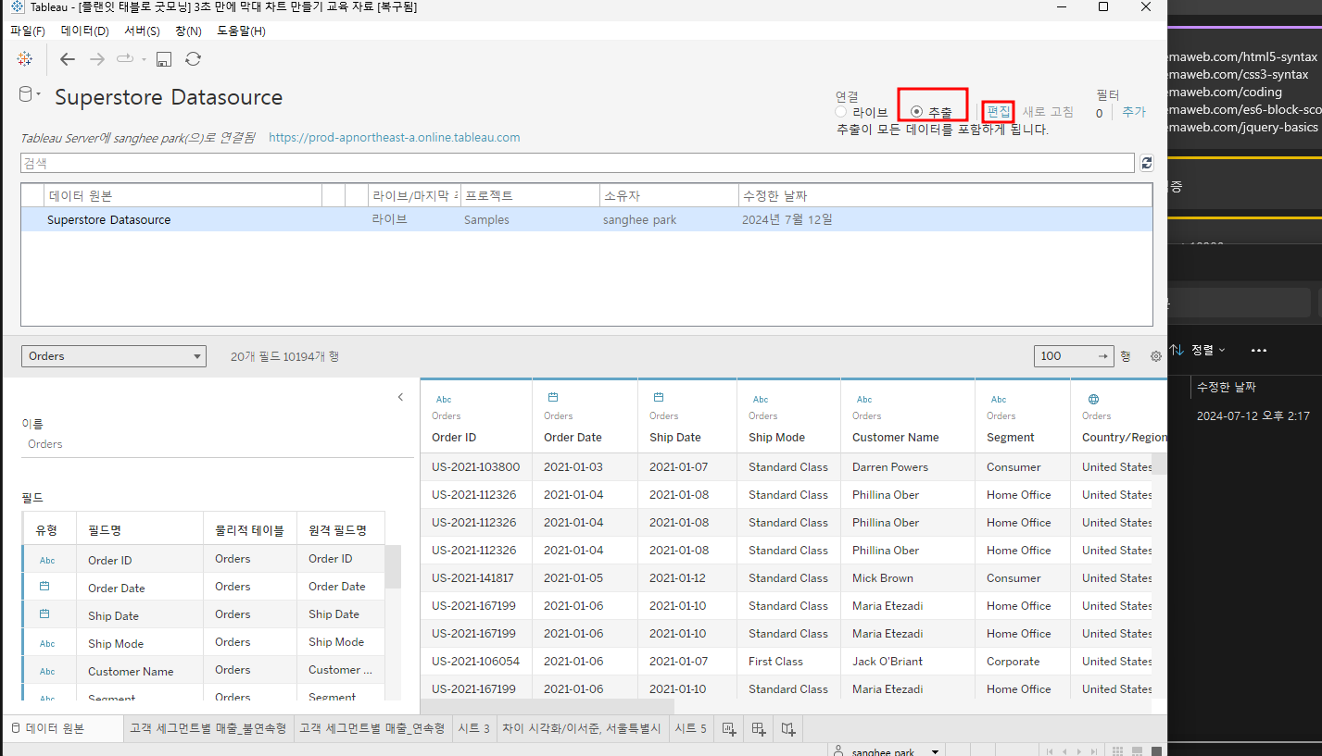Click the arrow inside the 100 rows box
This screenshot has width=1322, height=756.
tap(1103, 356)
